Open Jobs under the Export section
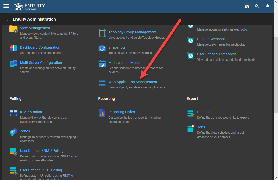The image size is (278, 180). click(201, 127)
